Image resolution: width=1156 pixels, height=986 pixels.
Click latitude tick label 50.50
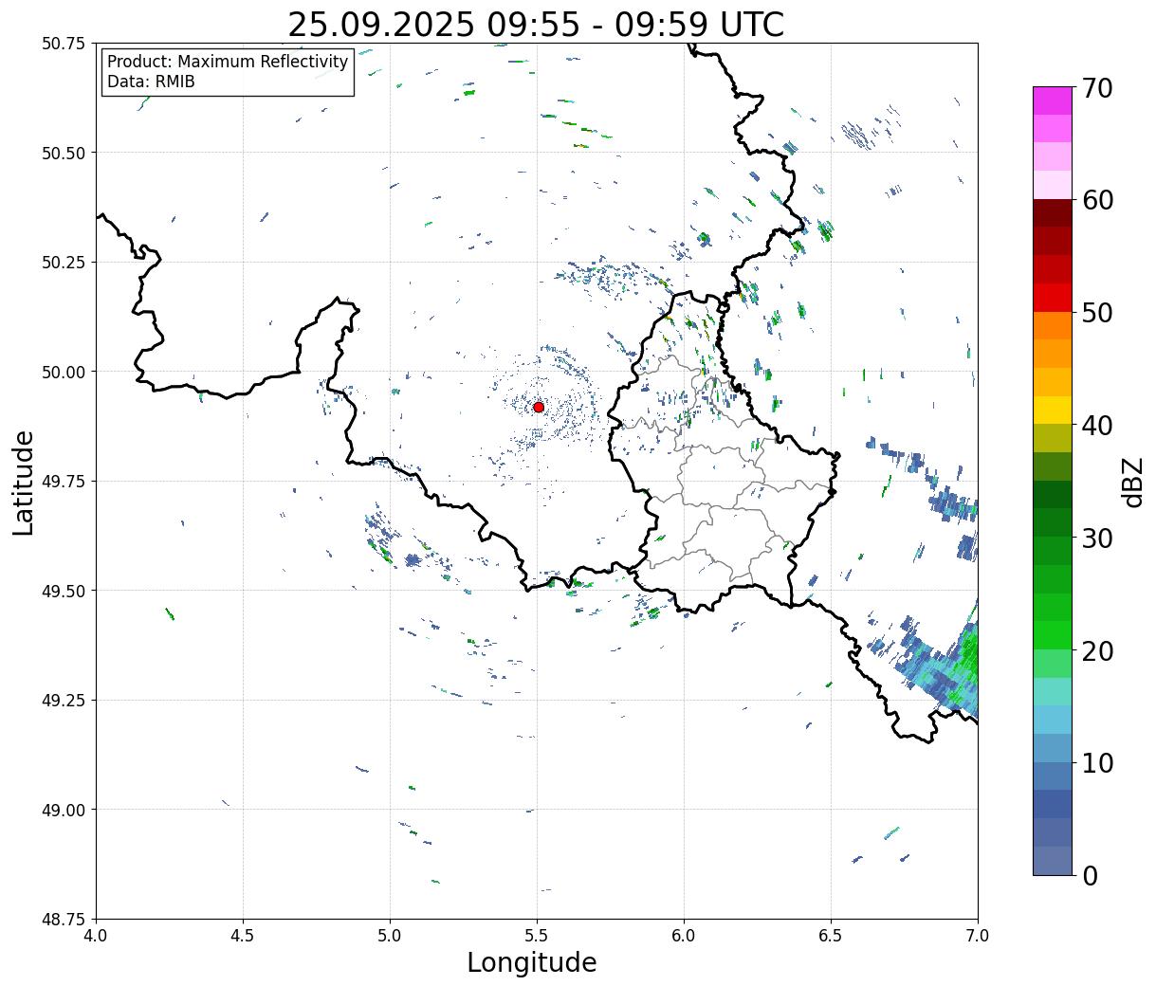click(x=64, y=153)
